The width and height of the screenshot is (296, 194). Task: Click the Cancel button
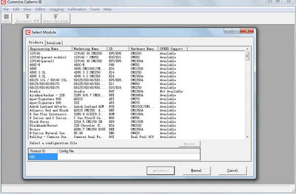[233, 171]
